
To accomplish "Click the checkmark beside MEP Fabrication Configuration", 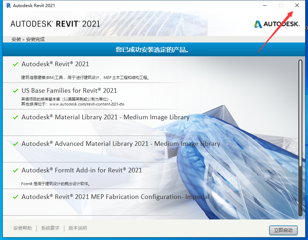I will (15, 196).
